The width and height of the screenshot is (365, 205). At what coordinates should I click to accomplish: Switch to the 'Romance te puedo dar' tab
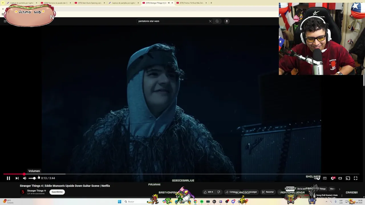(56, 3)
